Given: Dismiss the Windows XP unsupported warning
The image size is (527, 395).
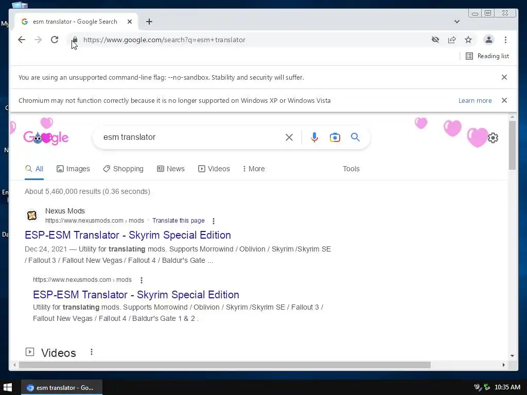Looking at the screenshot, I should (x=504, y=100).
